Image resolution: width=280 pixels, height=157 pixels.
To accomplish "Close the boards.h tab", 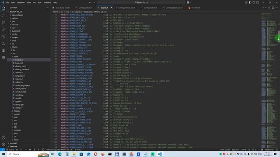I will 112,8.
